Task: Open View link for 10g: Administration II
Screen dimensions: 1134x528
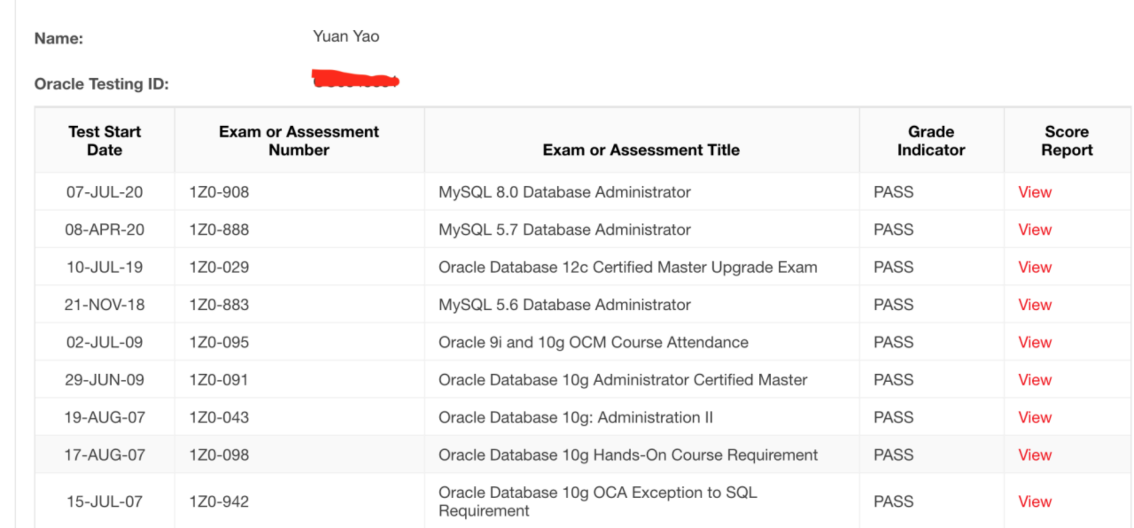Action: pos(1034,417)
